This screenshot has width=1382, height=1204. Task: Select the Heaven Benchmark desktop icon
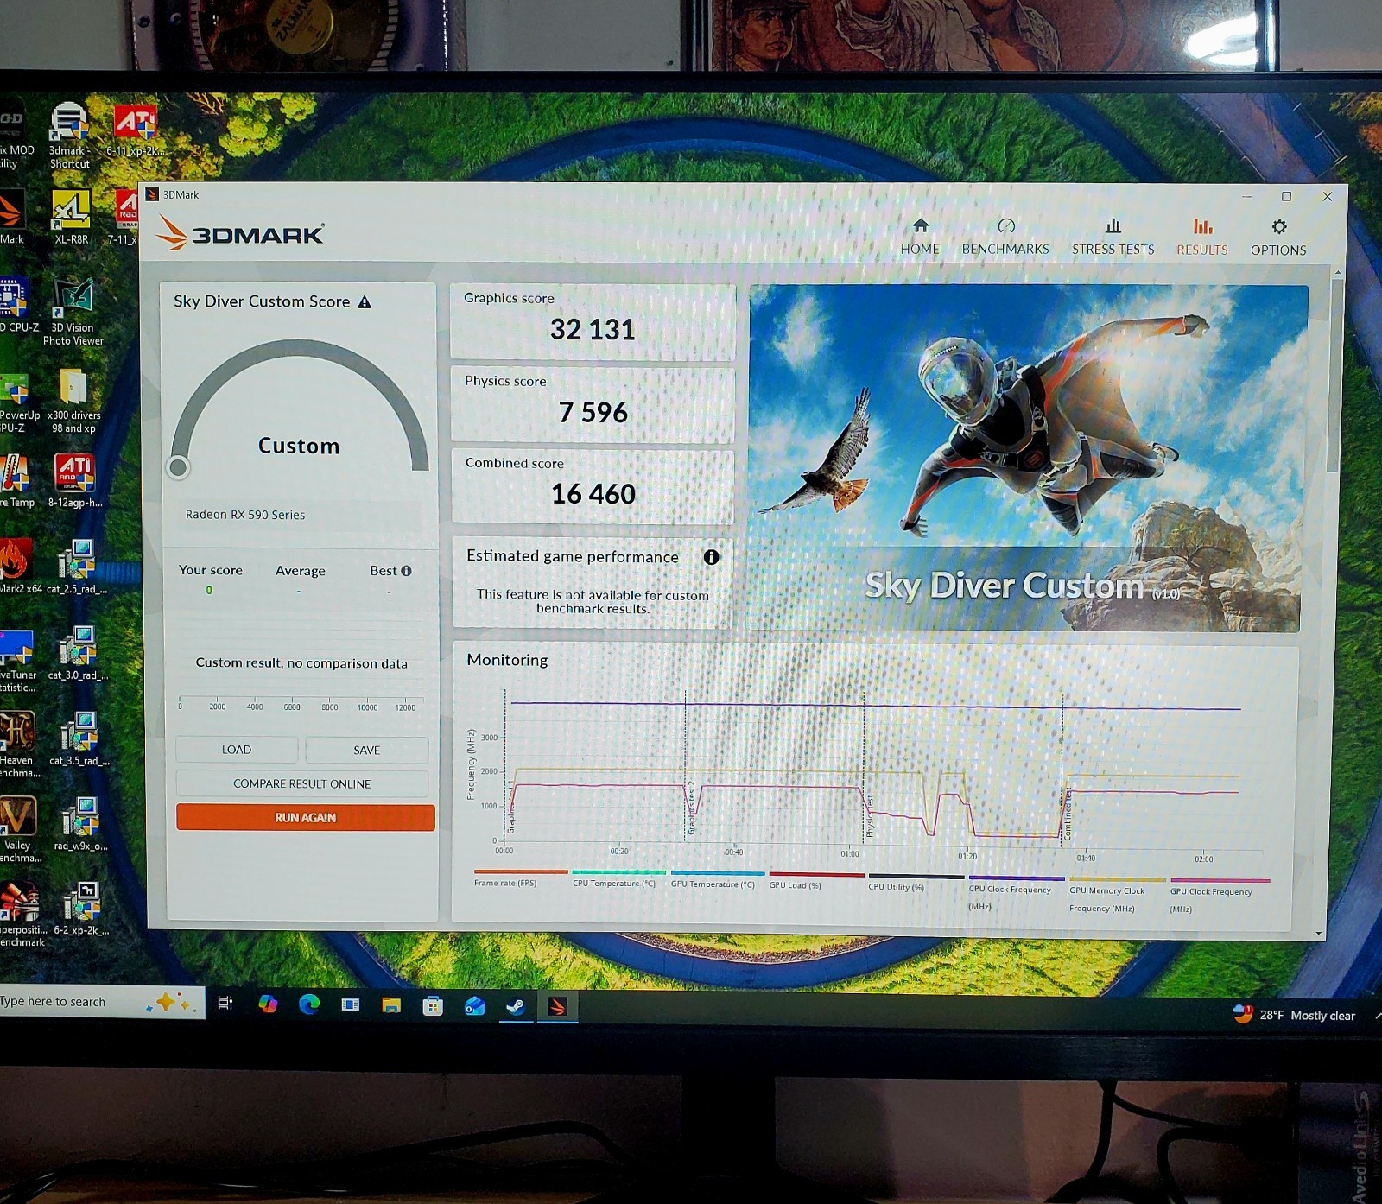(17, 745)
